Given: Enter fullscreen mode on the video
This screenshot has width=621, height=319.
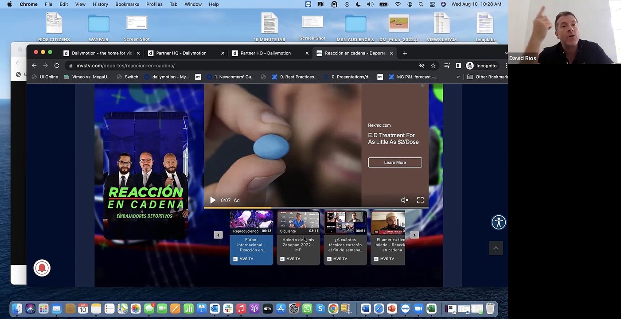Looking at the screenshot, I should (420, 200).
